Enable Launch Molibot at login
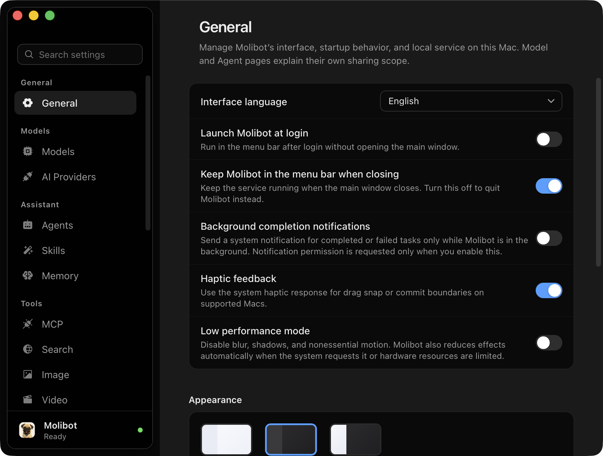The image size is (603, 456). click(x=549, y=139)
